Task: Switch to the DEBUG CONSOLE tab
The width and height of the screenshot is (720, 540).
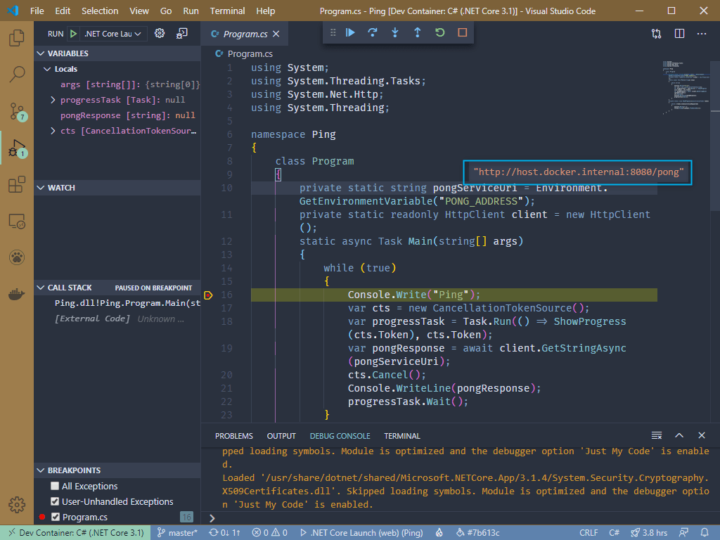Action: pyautogui.click(x=340, y=435)
